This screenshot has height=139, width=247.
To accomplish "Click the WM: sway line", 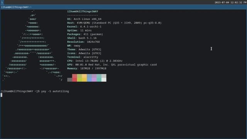I will [74, 46].
